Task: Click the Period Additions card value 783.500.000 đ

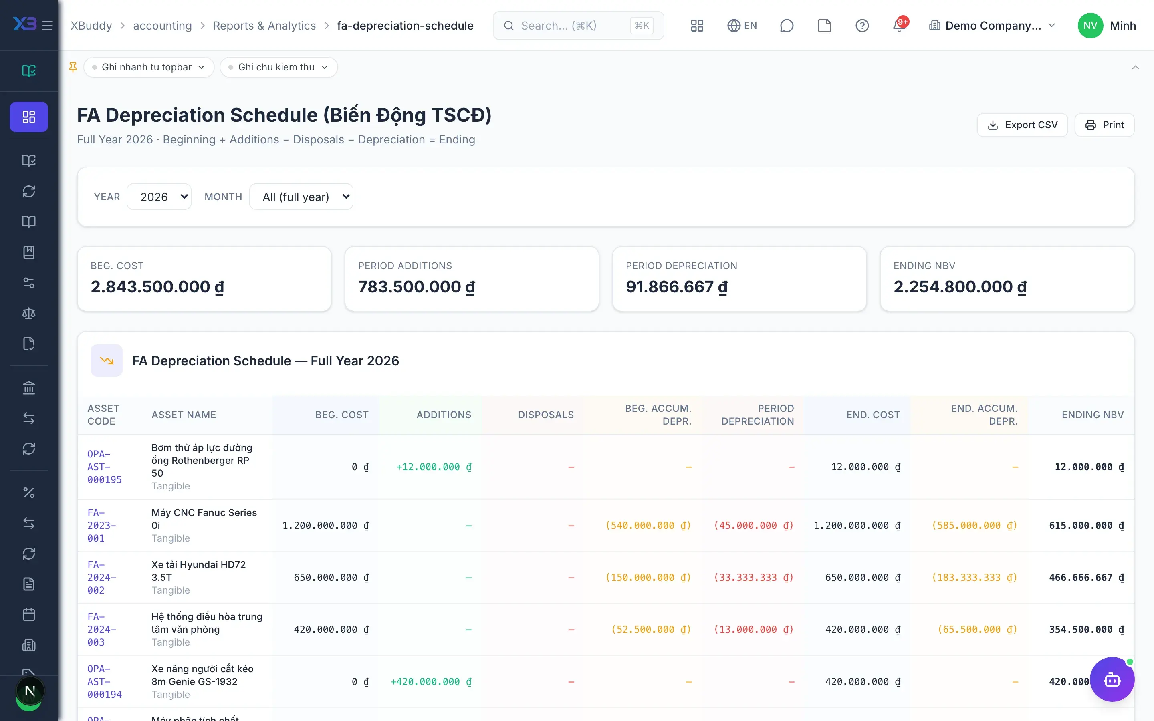Action: pos(416,286)
